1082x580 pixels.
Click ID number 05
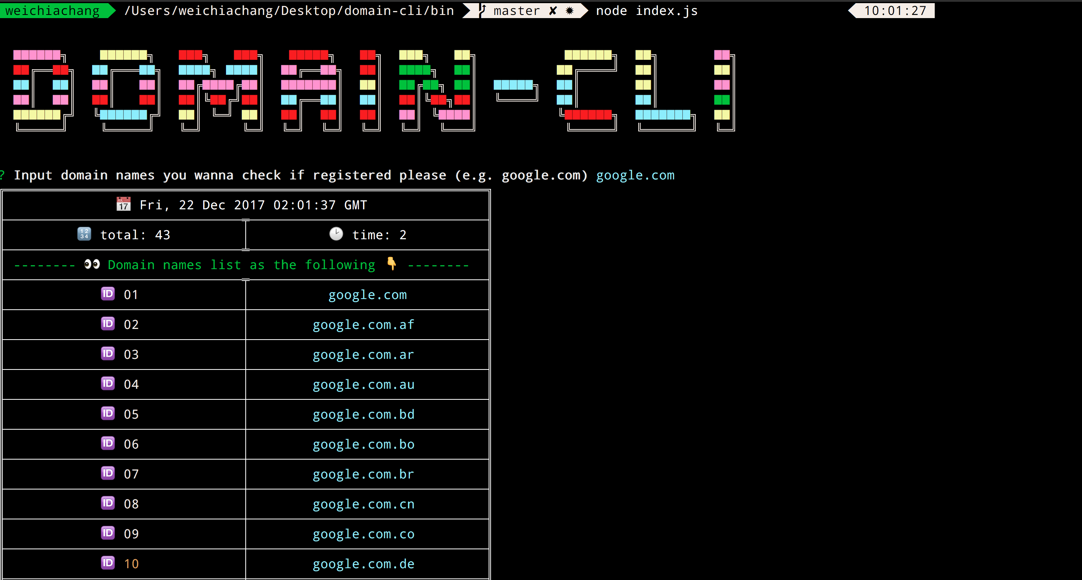[131, 414]
